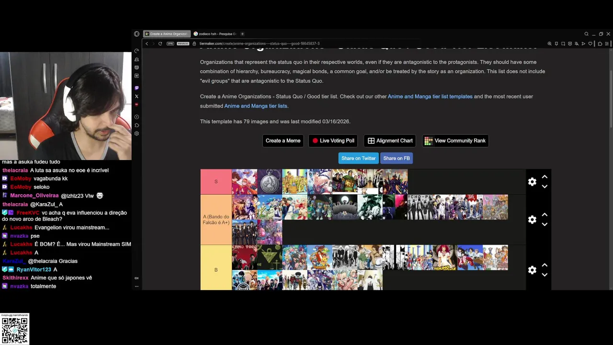Go back with browser back arrow
The width and height of the screenshot is (613, 345).
coord(147,44)
